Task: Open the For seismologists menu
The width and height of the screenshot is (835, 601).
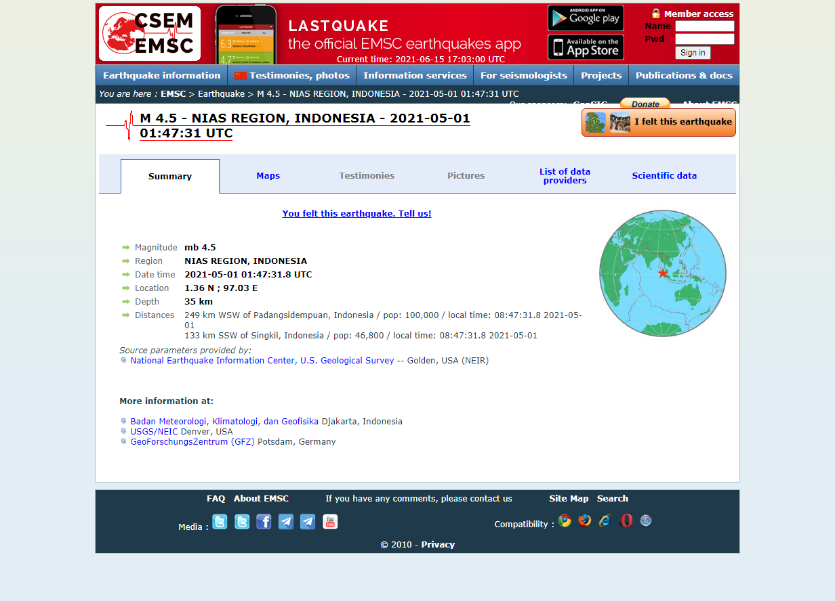Action: (523, 75)
